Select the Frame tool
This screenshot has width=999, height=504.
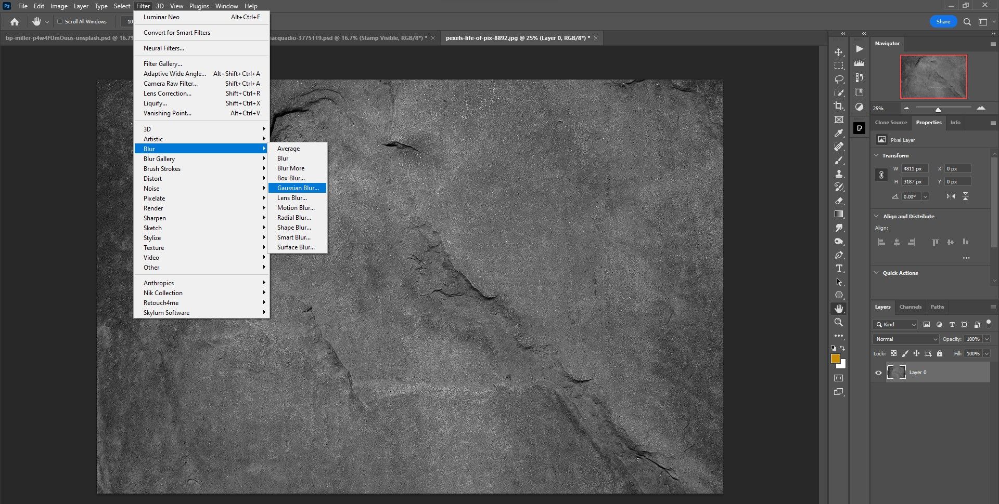839,120
